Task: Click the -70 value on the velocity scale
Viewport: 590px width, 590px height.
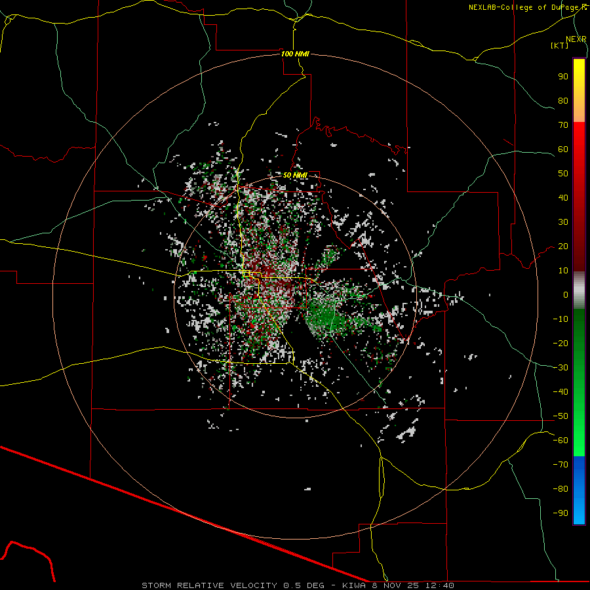Action: [560, 465]
